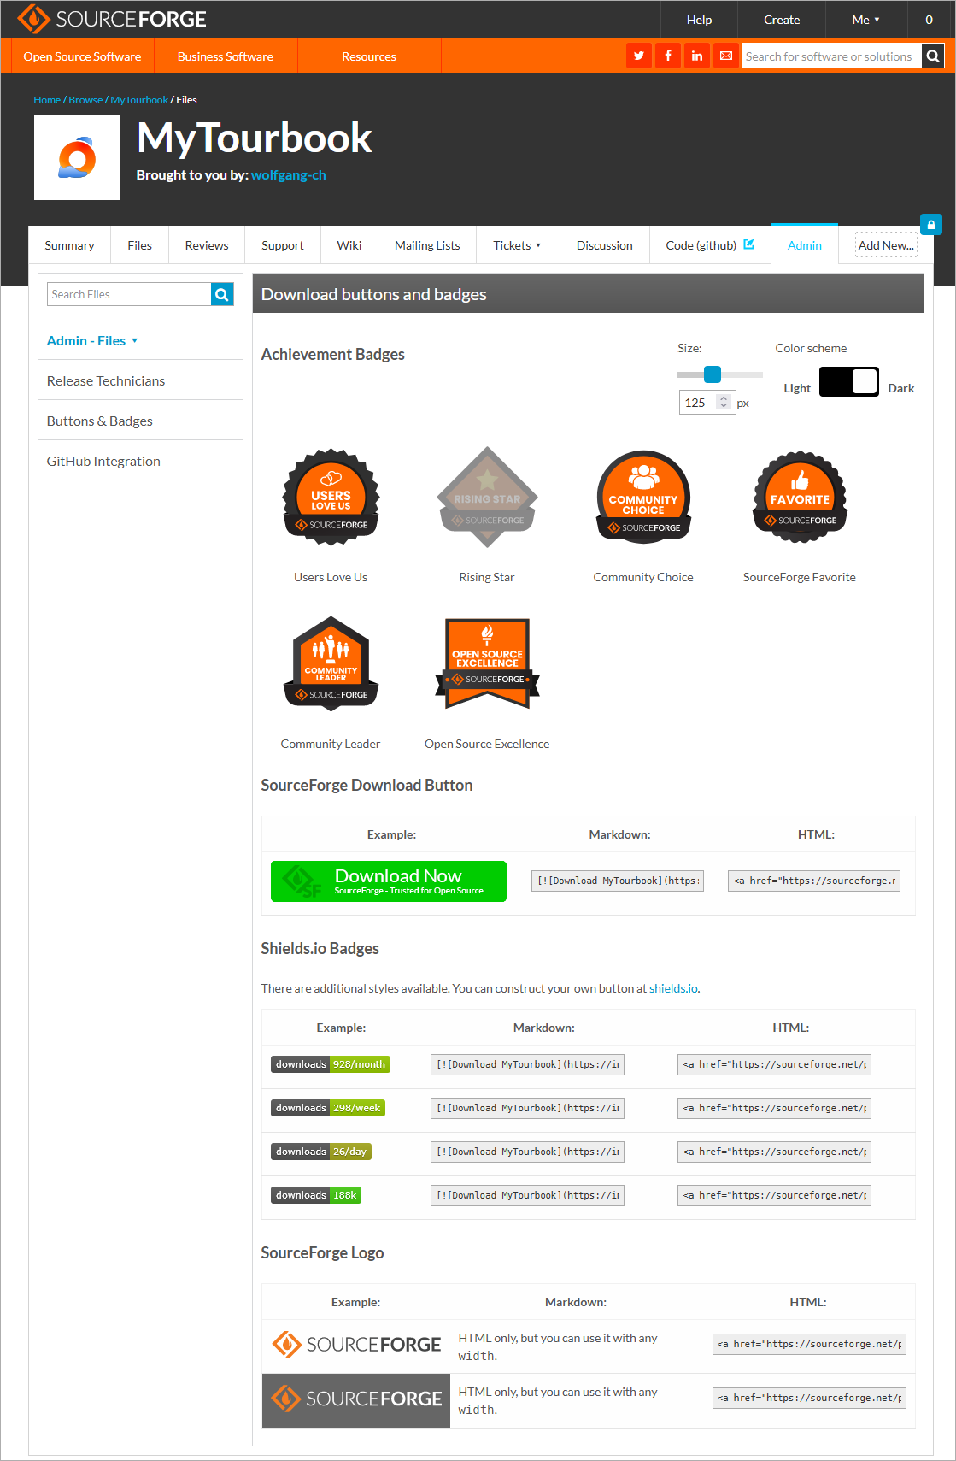
Task: Click the Search Files magnifier button
Action: [x=222, y=294]
